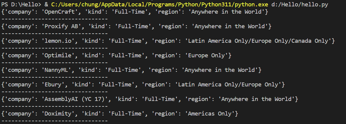346x124 pixels.
Task: Click the 'Europe Only' region in Optimile row
Action: [x=206, y=55]
